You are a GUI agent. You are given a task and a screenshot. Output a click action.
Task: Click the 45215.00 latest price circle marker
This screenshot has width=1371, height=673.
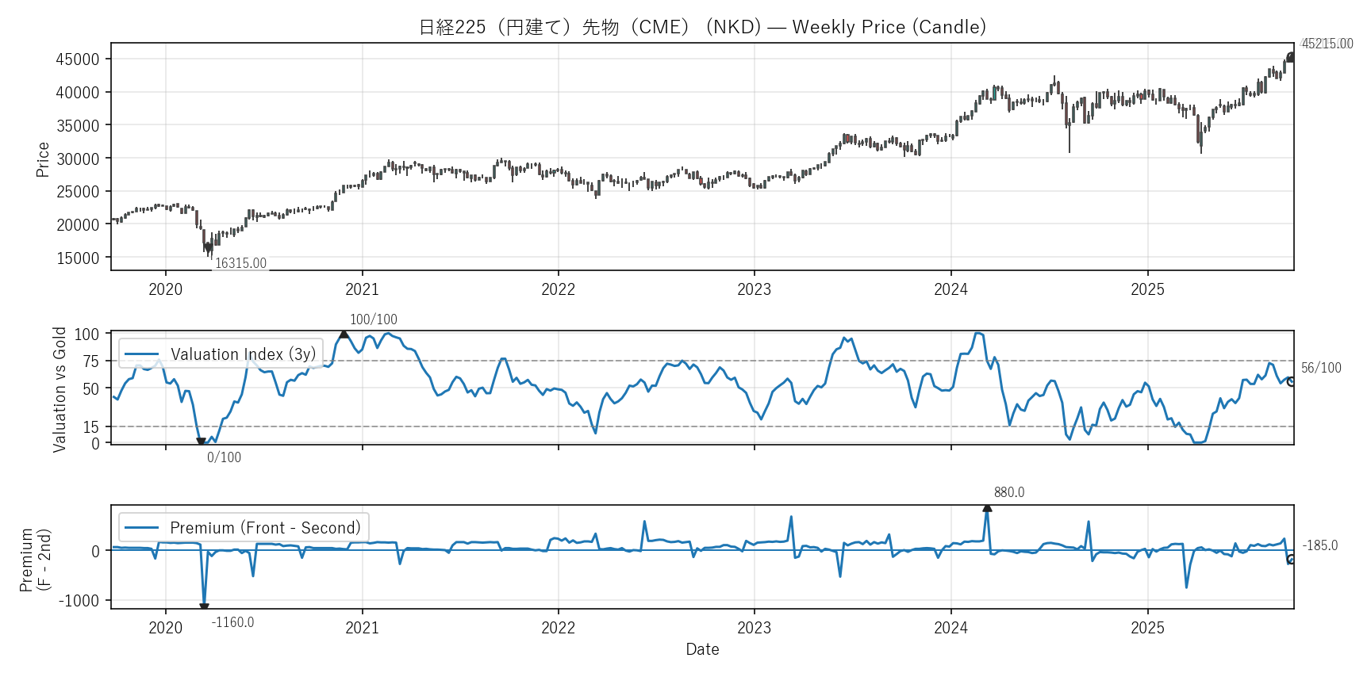pos(1292,57)
